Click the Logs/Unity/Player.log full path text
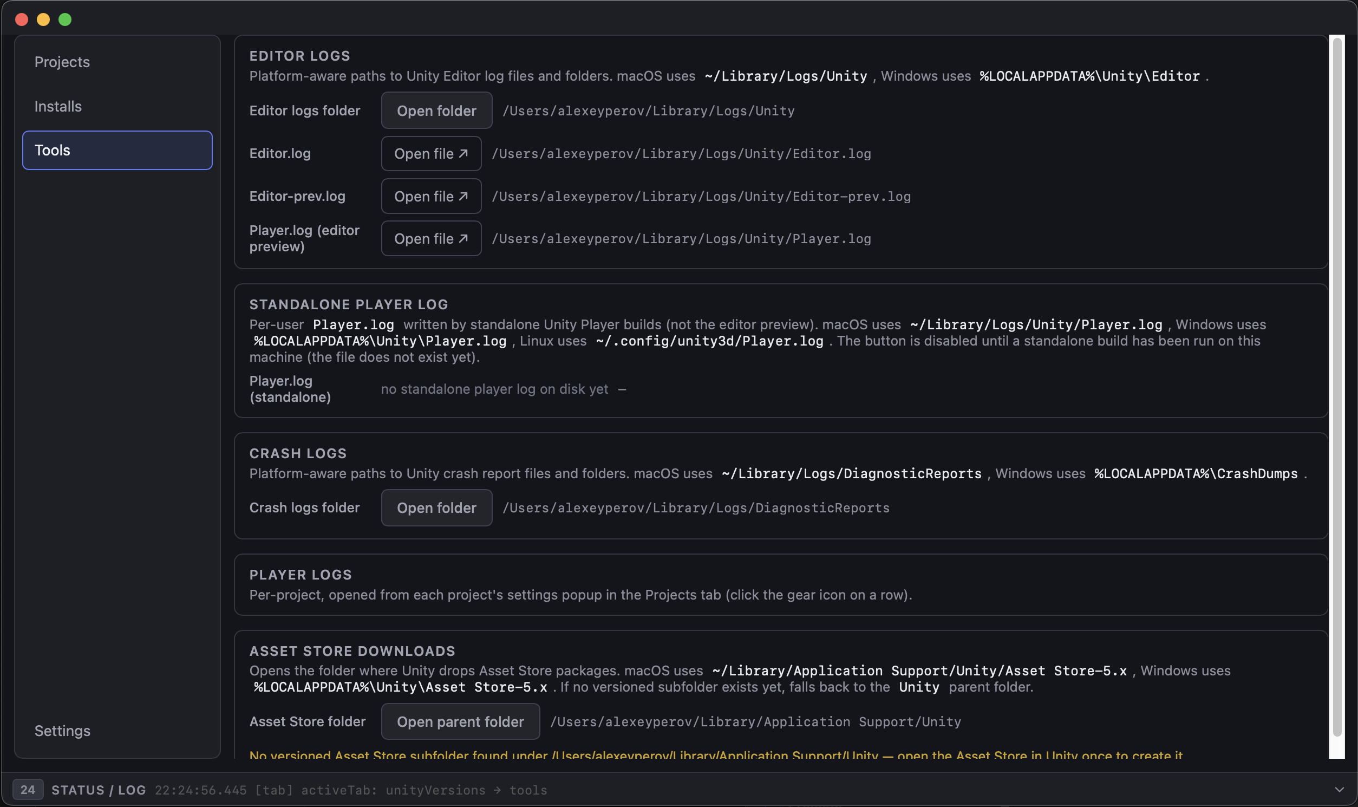Screen dimensions: 1358x807 [681, 239]
